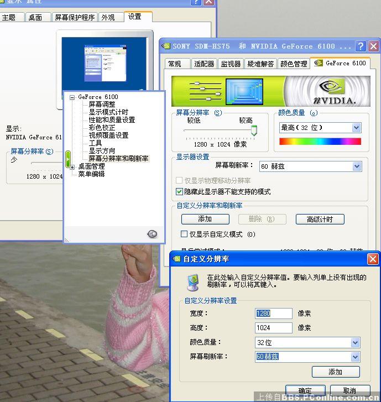This screenshot has width=381, height=402.
Task: Select 性能和质量设置 in the tree
Action: (x=112, y=120)
